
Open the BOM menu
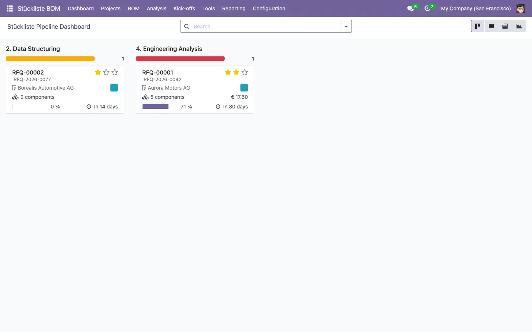click(x=133, y=8)
